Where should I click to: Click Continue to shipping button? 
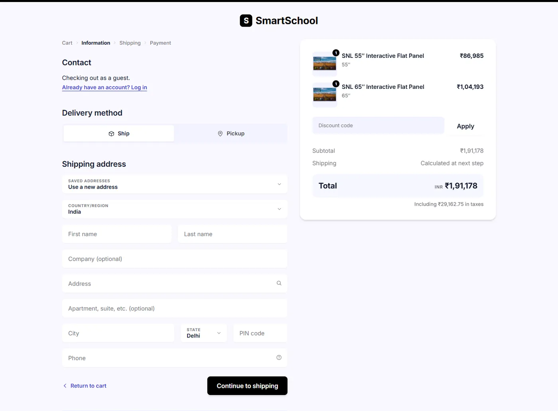(x=247, y=385)
